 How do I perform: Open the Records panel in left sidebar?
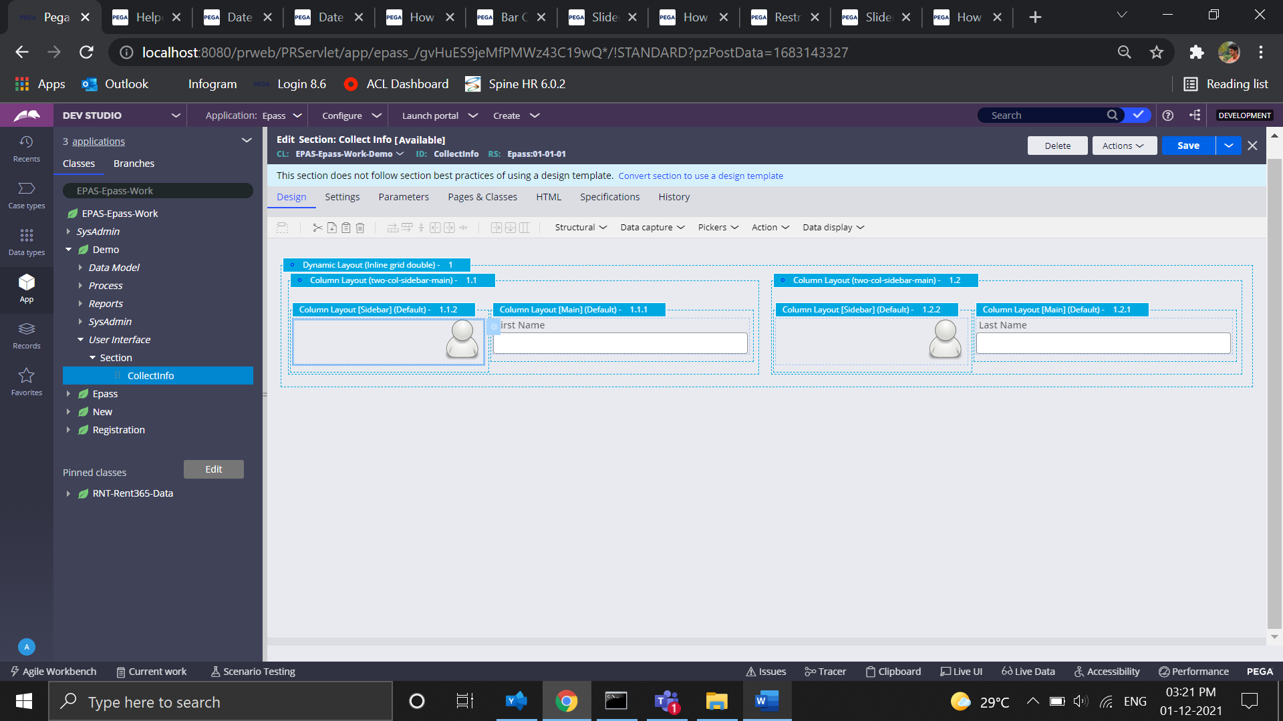tap(26, 335)
